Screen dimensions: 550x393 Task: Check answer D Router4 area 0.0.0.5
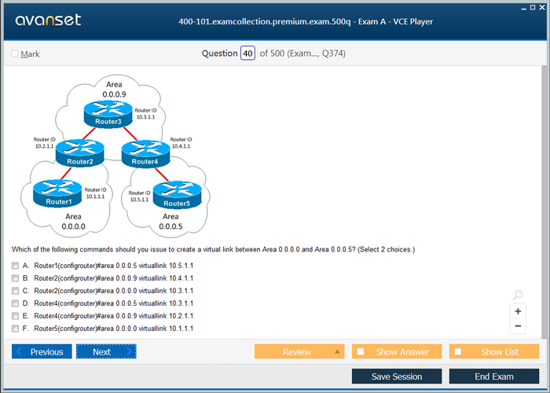pyautogui.click(x=15, y=303)
